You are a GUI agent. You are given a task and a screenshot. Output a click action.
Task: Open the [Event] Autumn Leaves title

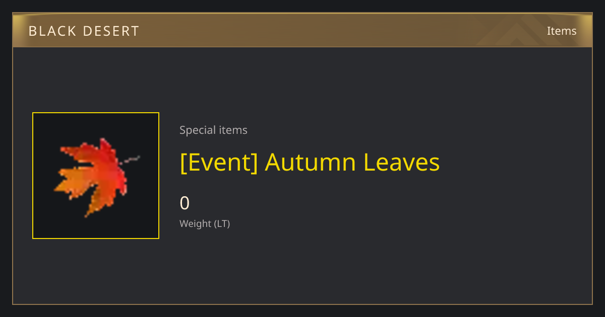point(310,162)
